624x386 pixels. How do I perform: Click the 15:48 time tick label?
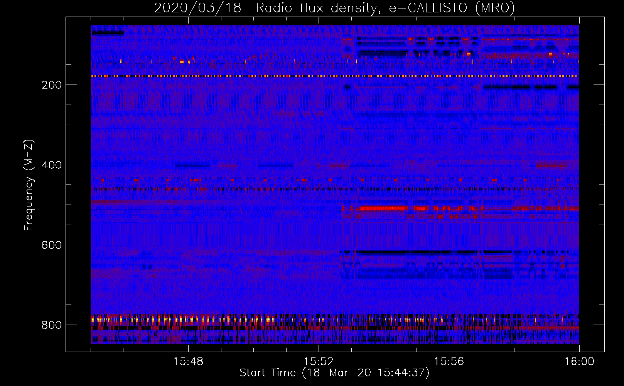point(188,361)
